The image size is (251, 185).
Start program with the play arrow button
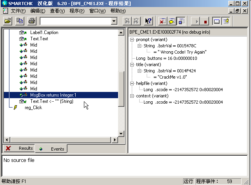(x=196, y=21)
